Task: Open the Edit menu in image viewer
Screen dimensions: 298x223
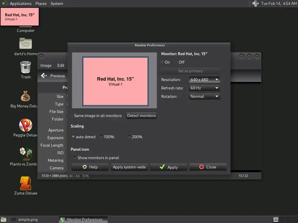Action: click(61, 65)
